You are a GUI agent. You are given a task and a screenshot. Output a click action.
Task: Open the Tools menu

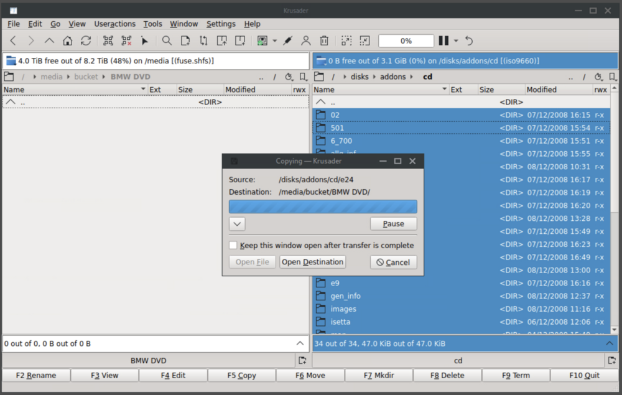pos(153,24)
